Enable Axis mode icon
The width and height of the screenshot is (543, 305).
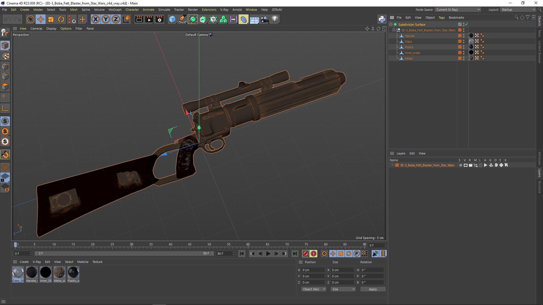[5, 108]
